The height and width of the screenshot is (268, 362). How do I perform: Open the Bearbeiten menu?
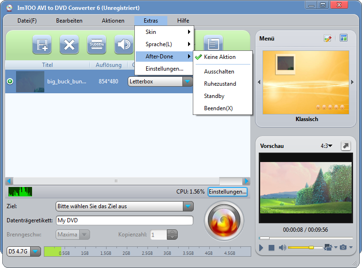click(x=69, y=21)
